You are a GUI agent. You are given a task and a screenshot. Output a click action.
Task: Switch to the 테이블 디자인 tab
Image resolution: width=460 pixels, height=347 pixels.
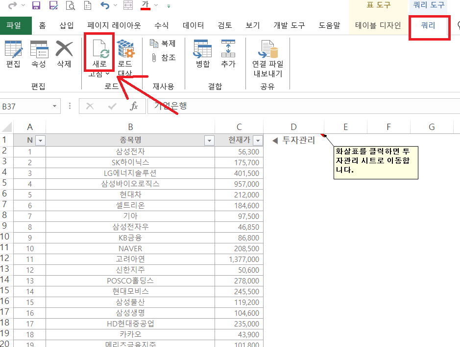(x=378, y=25)
